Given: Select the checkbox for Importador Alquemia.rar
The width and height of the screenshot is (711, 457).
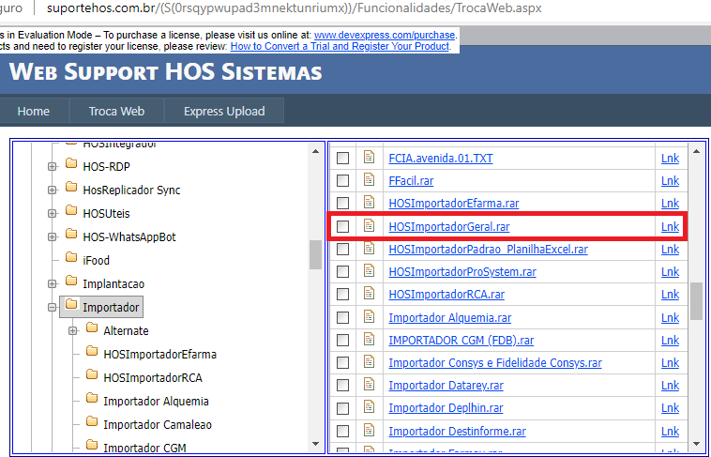Looking at the screenshot, I should [x=343, y=317].
